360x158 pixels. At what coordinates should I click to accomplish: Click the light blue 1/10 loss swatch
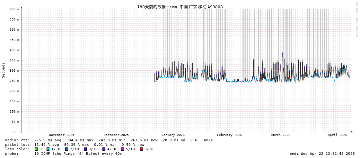coord(48,149)
